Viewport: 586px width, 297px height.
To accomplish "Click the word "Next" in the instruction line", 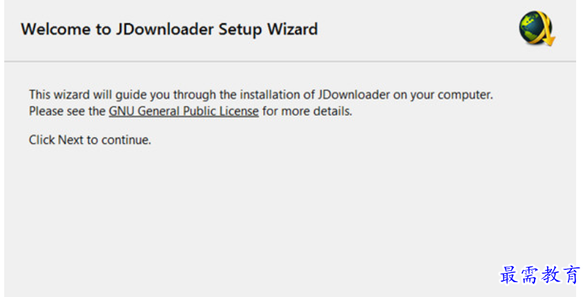I will click(71, 140).
